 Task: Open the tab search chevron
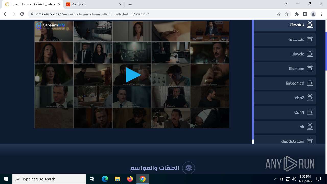point(286,4)
